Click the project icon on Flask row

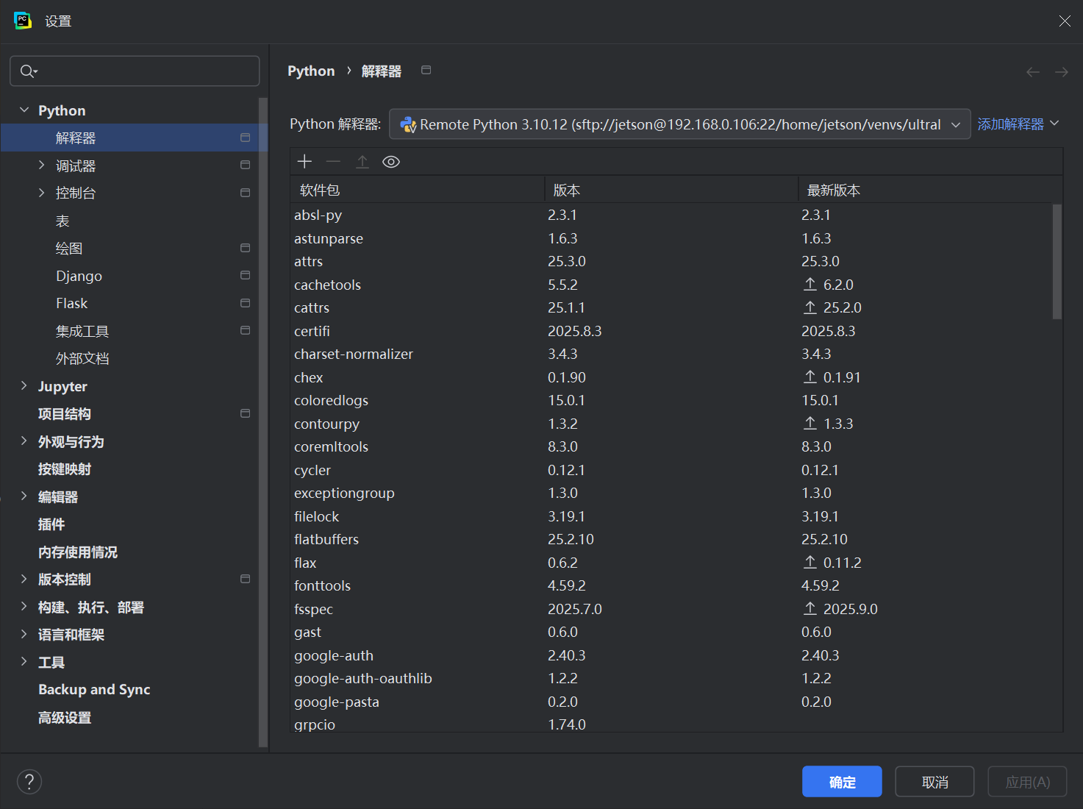tap(245, 303)
